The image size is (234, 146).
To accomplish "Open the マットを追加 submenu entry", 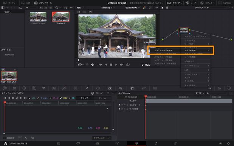I will pos(195,85).
